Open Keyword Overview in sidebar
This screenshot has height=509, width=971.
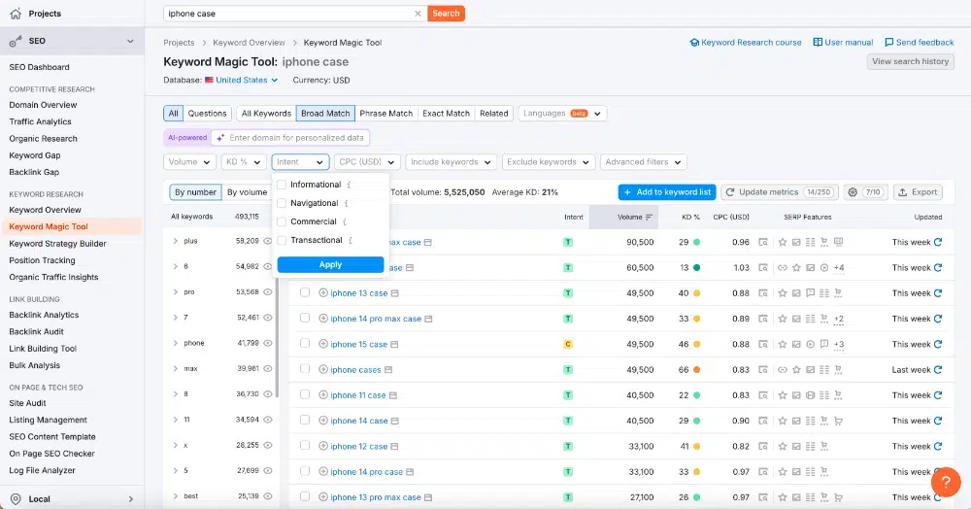pyautogui.click(x=46, y=210)
